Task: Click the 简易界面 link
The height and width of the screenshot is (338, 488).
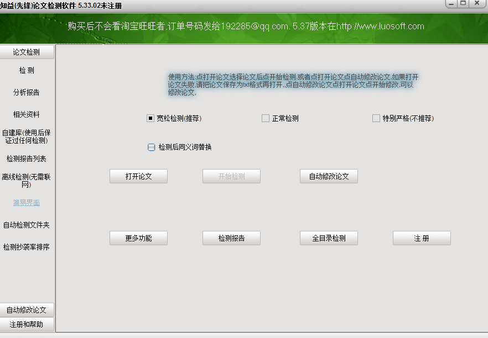Action: (27, 203)
